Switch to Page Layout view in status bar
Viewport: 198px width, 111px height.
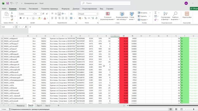click(x=176, y=109)
